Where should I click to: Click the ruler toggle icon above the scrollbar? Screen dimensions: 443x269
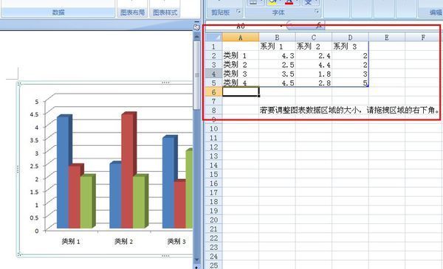pos(196,27)
